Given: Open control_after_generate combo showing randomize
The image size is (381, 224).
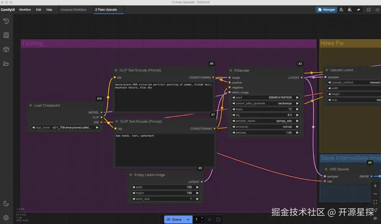Looking at the screenshot, I should click(266, 103).
